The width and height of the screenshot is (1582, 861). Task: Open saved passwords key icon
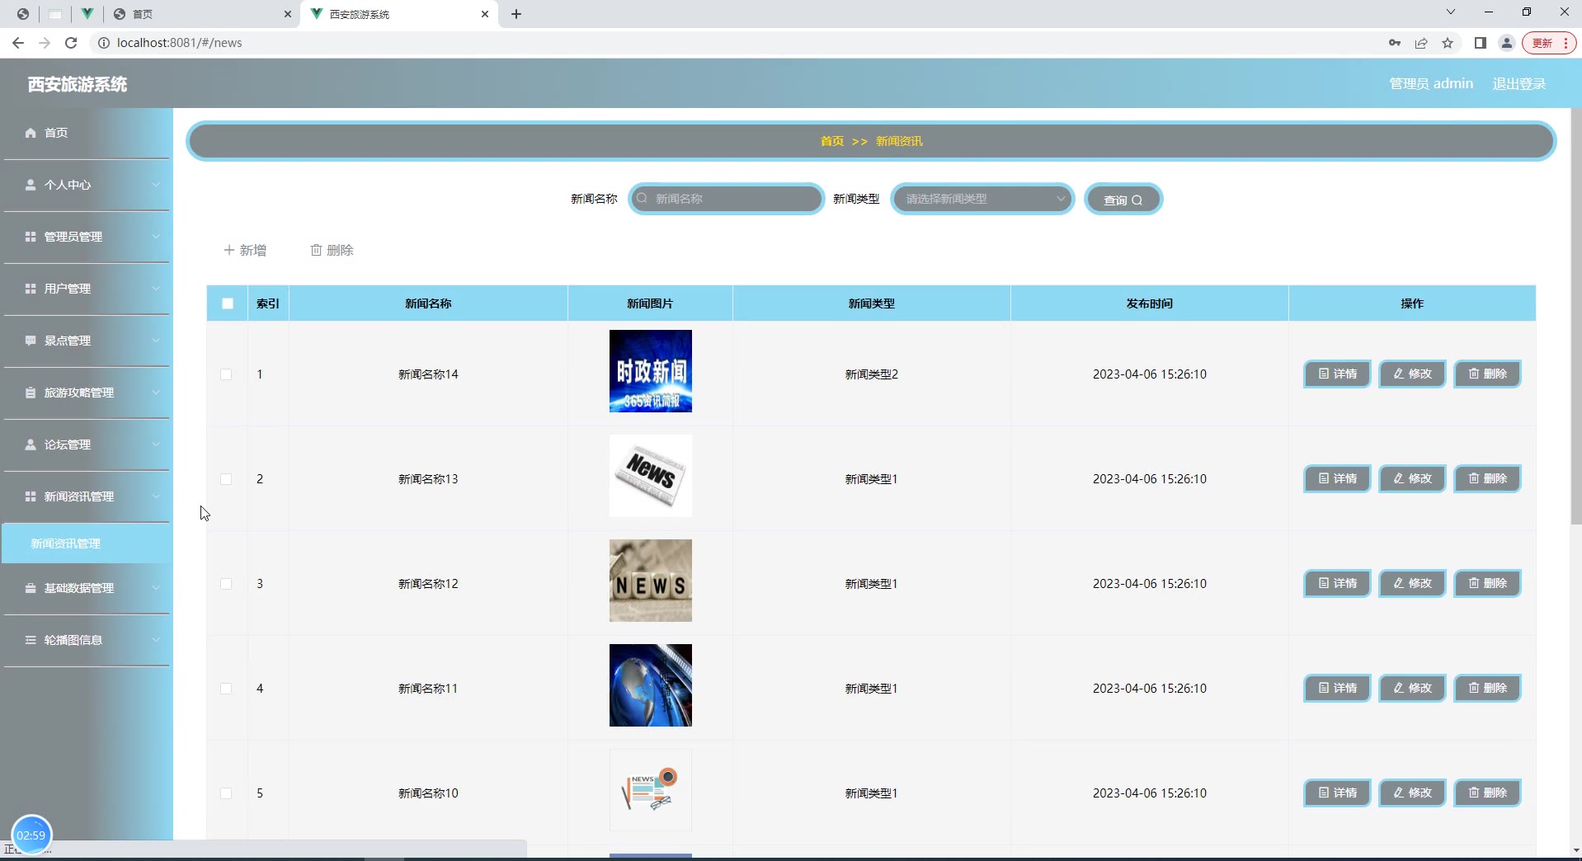(x=1395, y=43)
